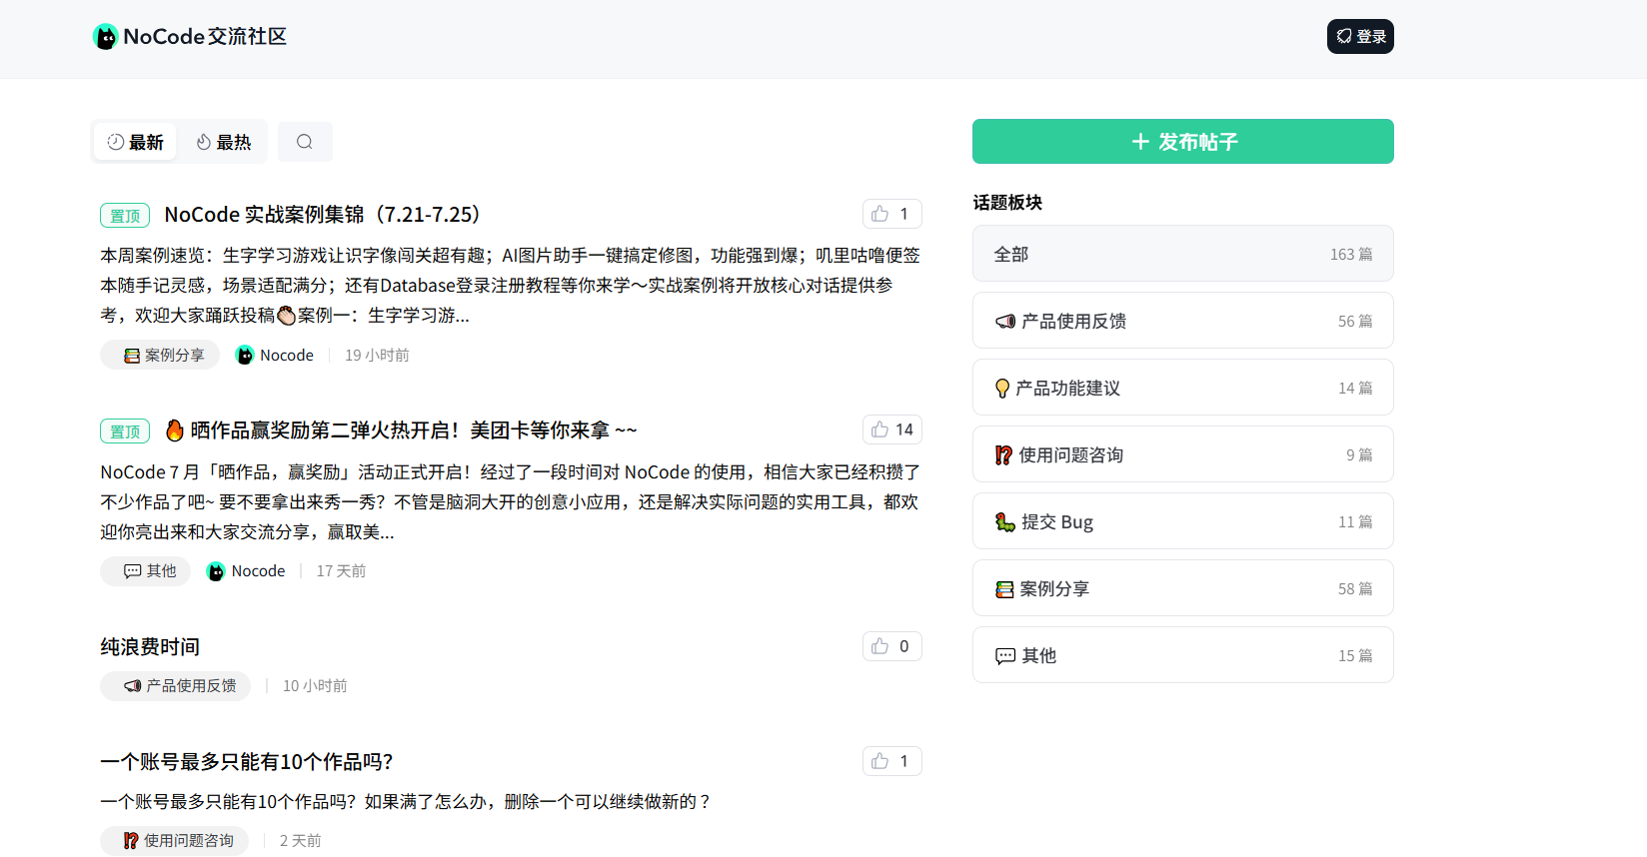1647x857 pixels.
Task: Click the 58 篇 count
Action: pyautogui.click(x=1355, y=589)
